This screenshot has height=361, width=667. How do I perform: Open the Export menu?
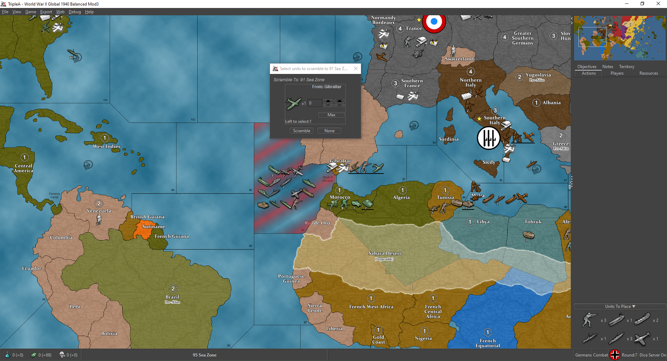[46, 12]
